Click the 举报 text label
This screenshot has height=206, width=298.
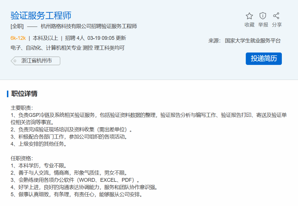[263, 25]
